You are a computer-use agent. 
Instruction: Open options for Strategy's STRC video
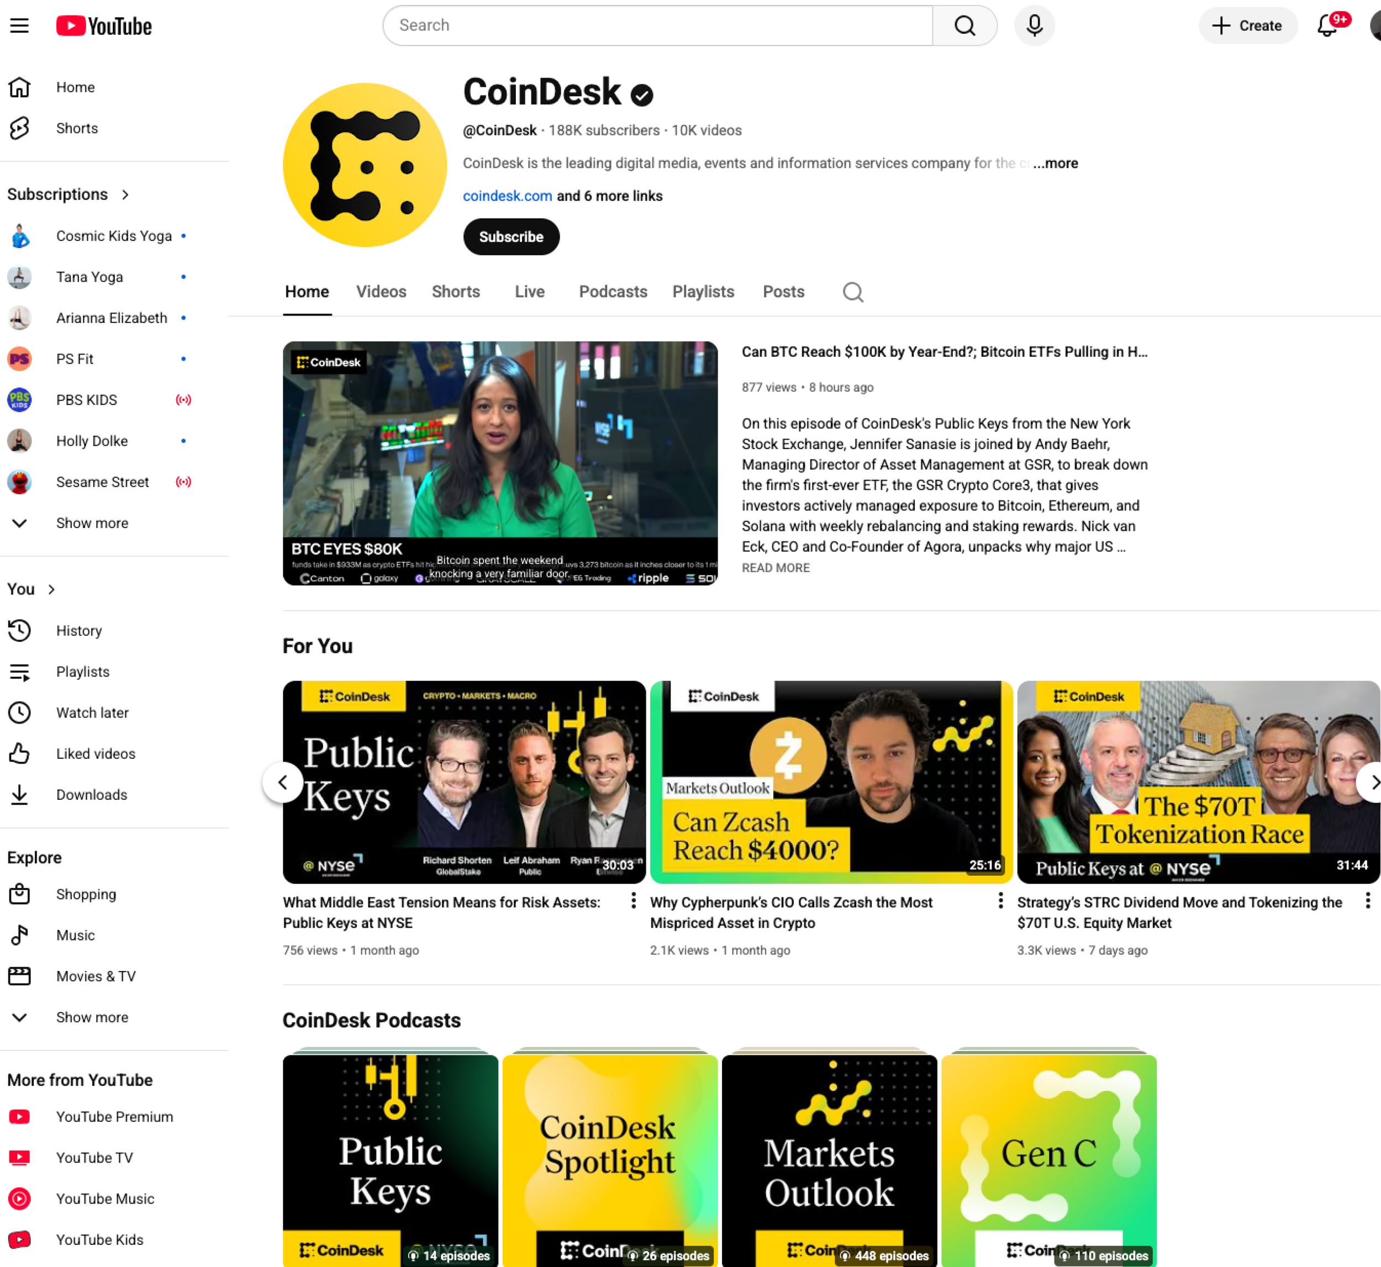click(x=1367, y=900)
